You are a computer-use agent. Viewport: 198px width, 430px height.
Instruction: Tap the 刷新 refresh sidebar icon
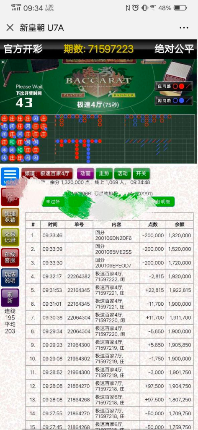point(10,298)
